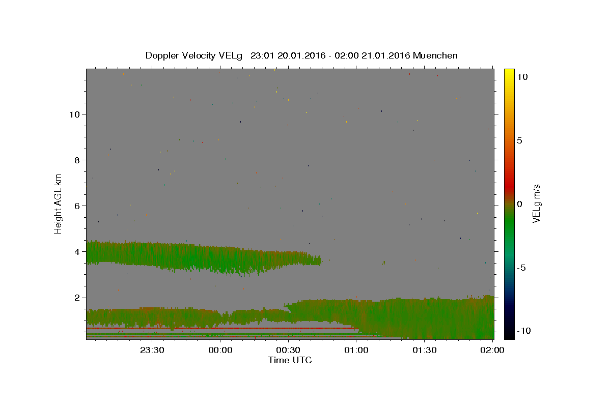Click the 'Height AGL km' axis label

[x=59, y=203]
